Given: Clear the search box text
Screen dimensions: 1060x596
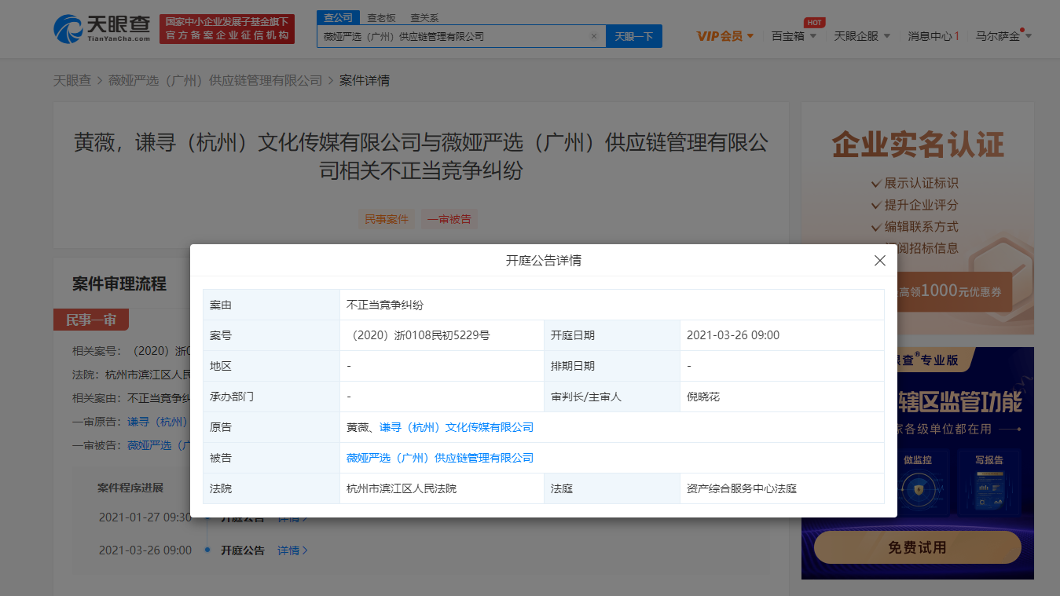Looking at the screenshot, I should [x=594, y=36].
